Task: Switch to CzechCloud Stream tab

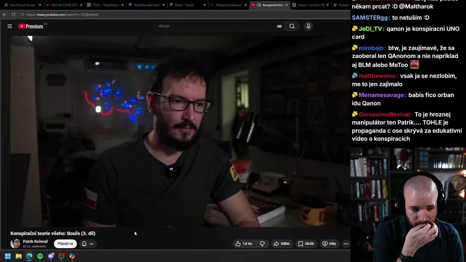Action: point(23,5)
